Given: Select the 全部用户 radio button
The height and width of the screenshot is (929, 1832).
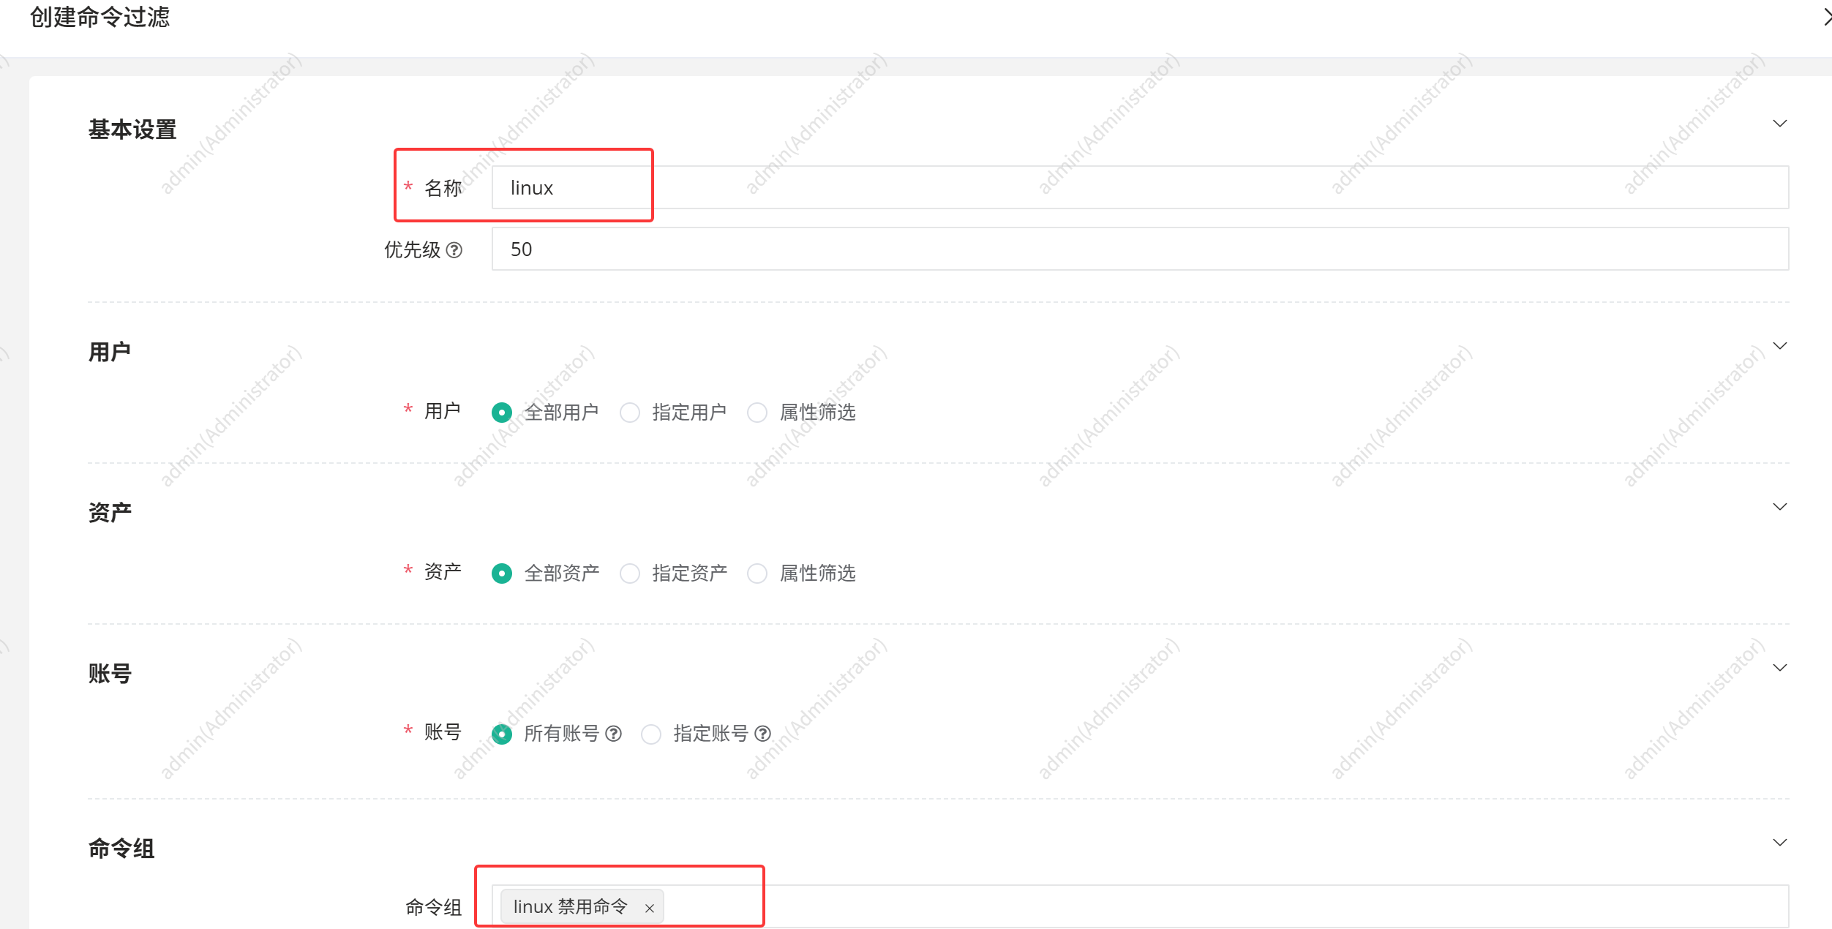Looking at the screenshot, I should coord(502,413).
